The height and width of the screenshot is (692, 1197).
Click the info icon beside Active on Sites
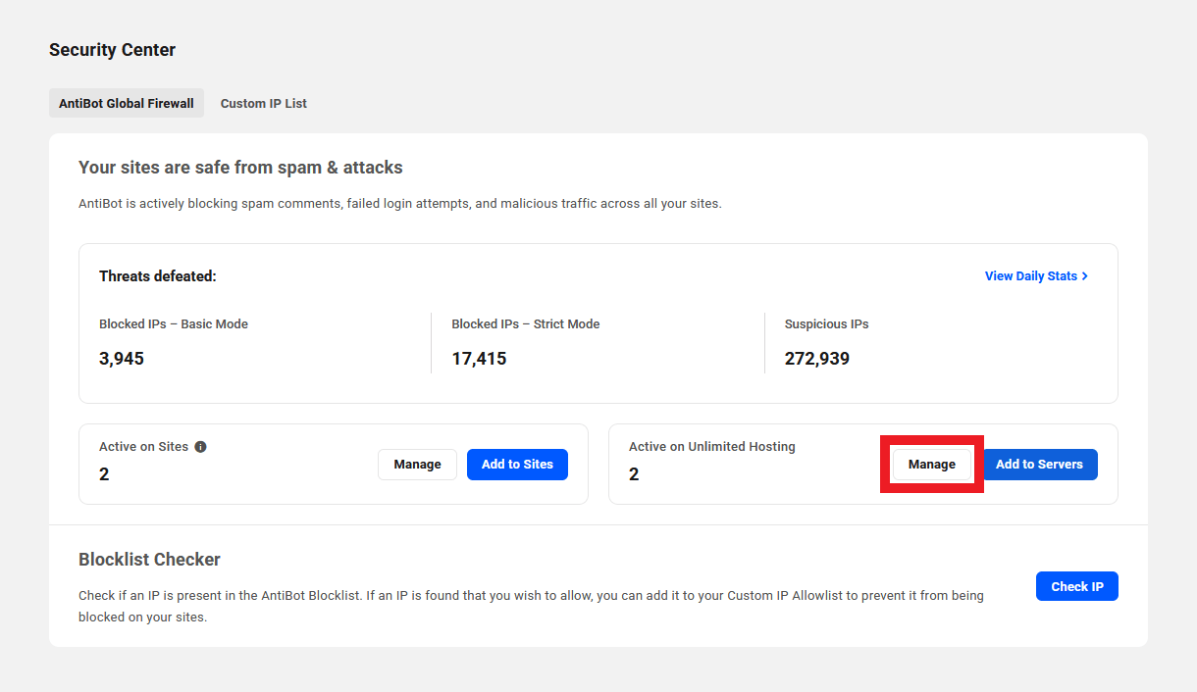point(200,447)
